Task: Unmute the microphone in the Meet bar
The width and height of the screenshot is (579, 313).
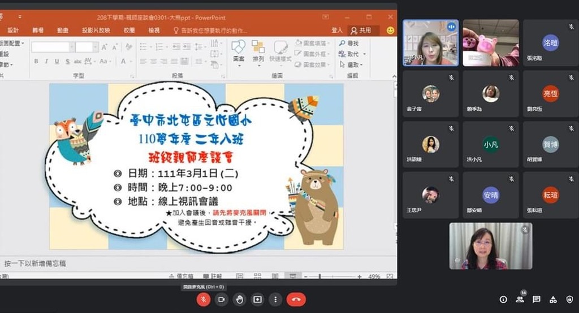Action: coord(203,299)
